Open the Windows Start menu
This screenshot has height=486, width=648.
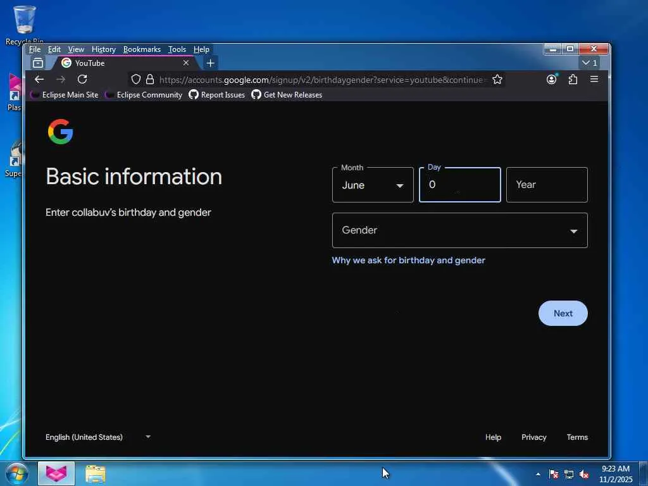pos(17,473)
